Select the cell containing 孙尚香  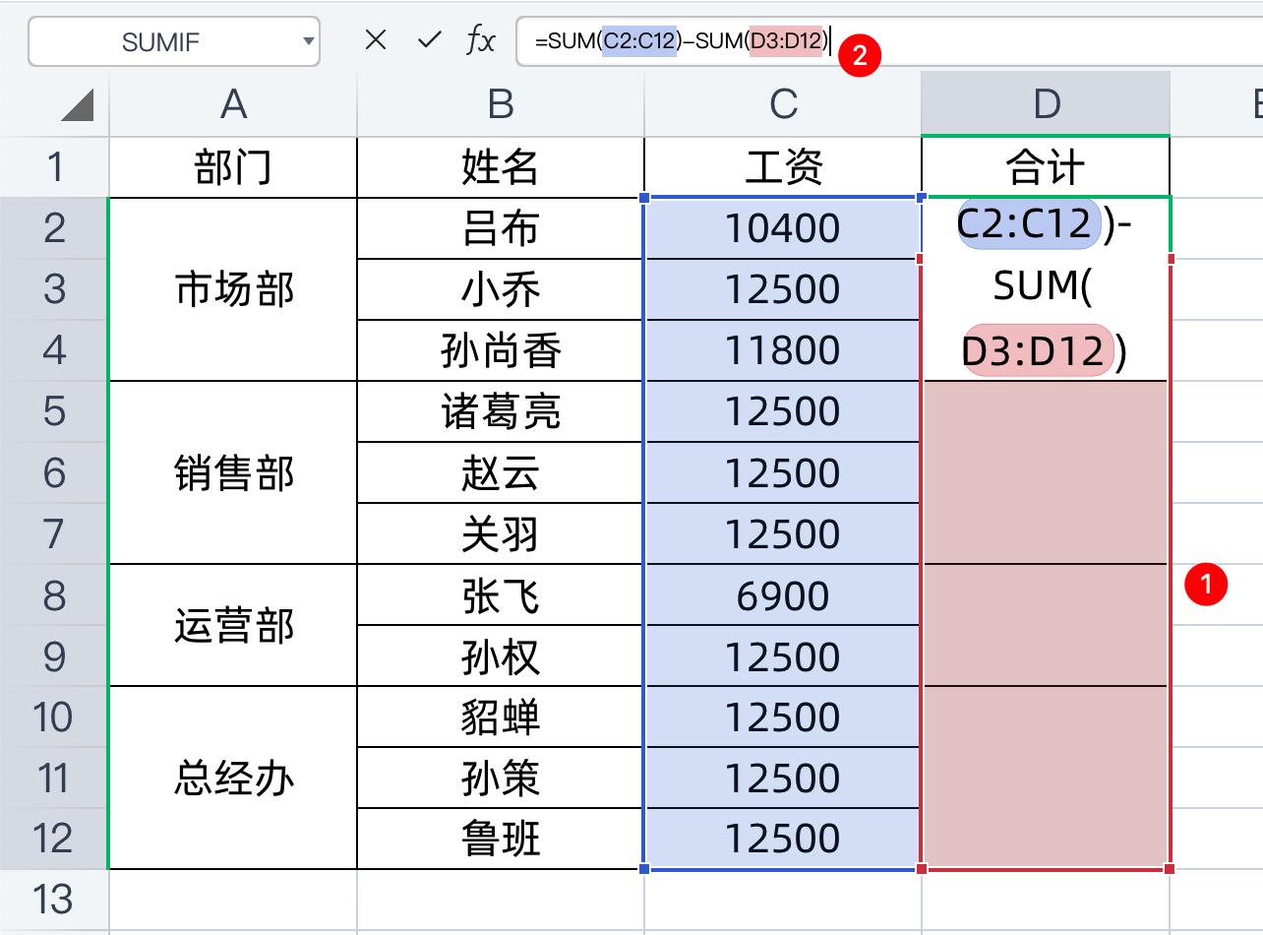click(x=499, y=349)
